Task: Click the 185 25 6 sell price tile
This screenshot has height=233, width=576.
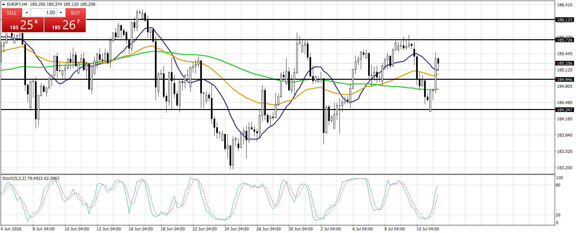Action: [x=23, y=25]
